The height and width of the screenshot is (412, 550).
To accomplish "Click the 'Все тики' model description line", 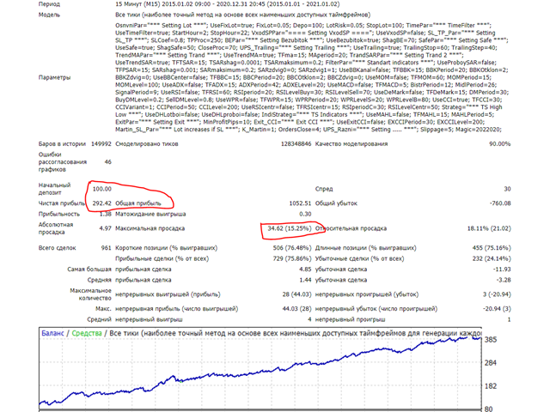I will [242, 15].
